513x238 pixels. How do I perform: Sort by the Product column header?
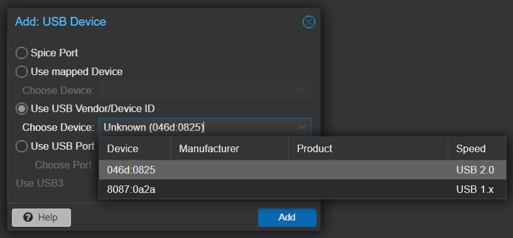[368, 148]
